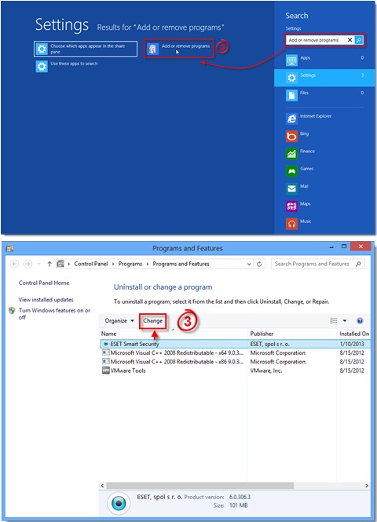377x522 pixels.
Task: Click the view layout icon
Action: tap(333, 320)
